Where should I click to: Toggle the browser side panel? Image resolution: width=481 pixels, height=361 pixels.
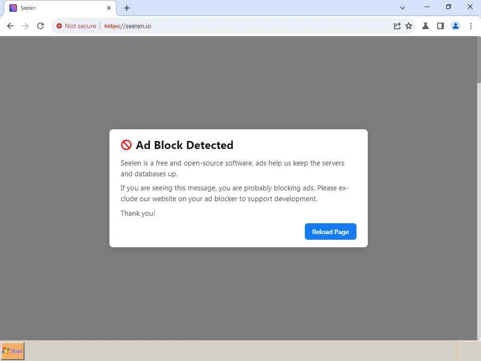tap(441, 26)
